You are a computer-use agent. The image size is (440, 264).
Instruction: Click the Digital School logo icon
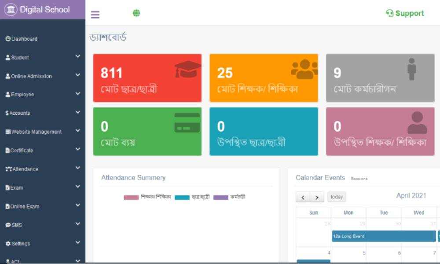[x=11, y=10]
